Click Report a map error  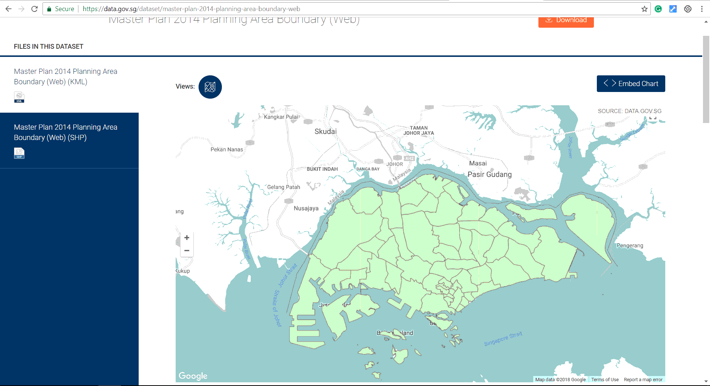(643, 379)
